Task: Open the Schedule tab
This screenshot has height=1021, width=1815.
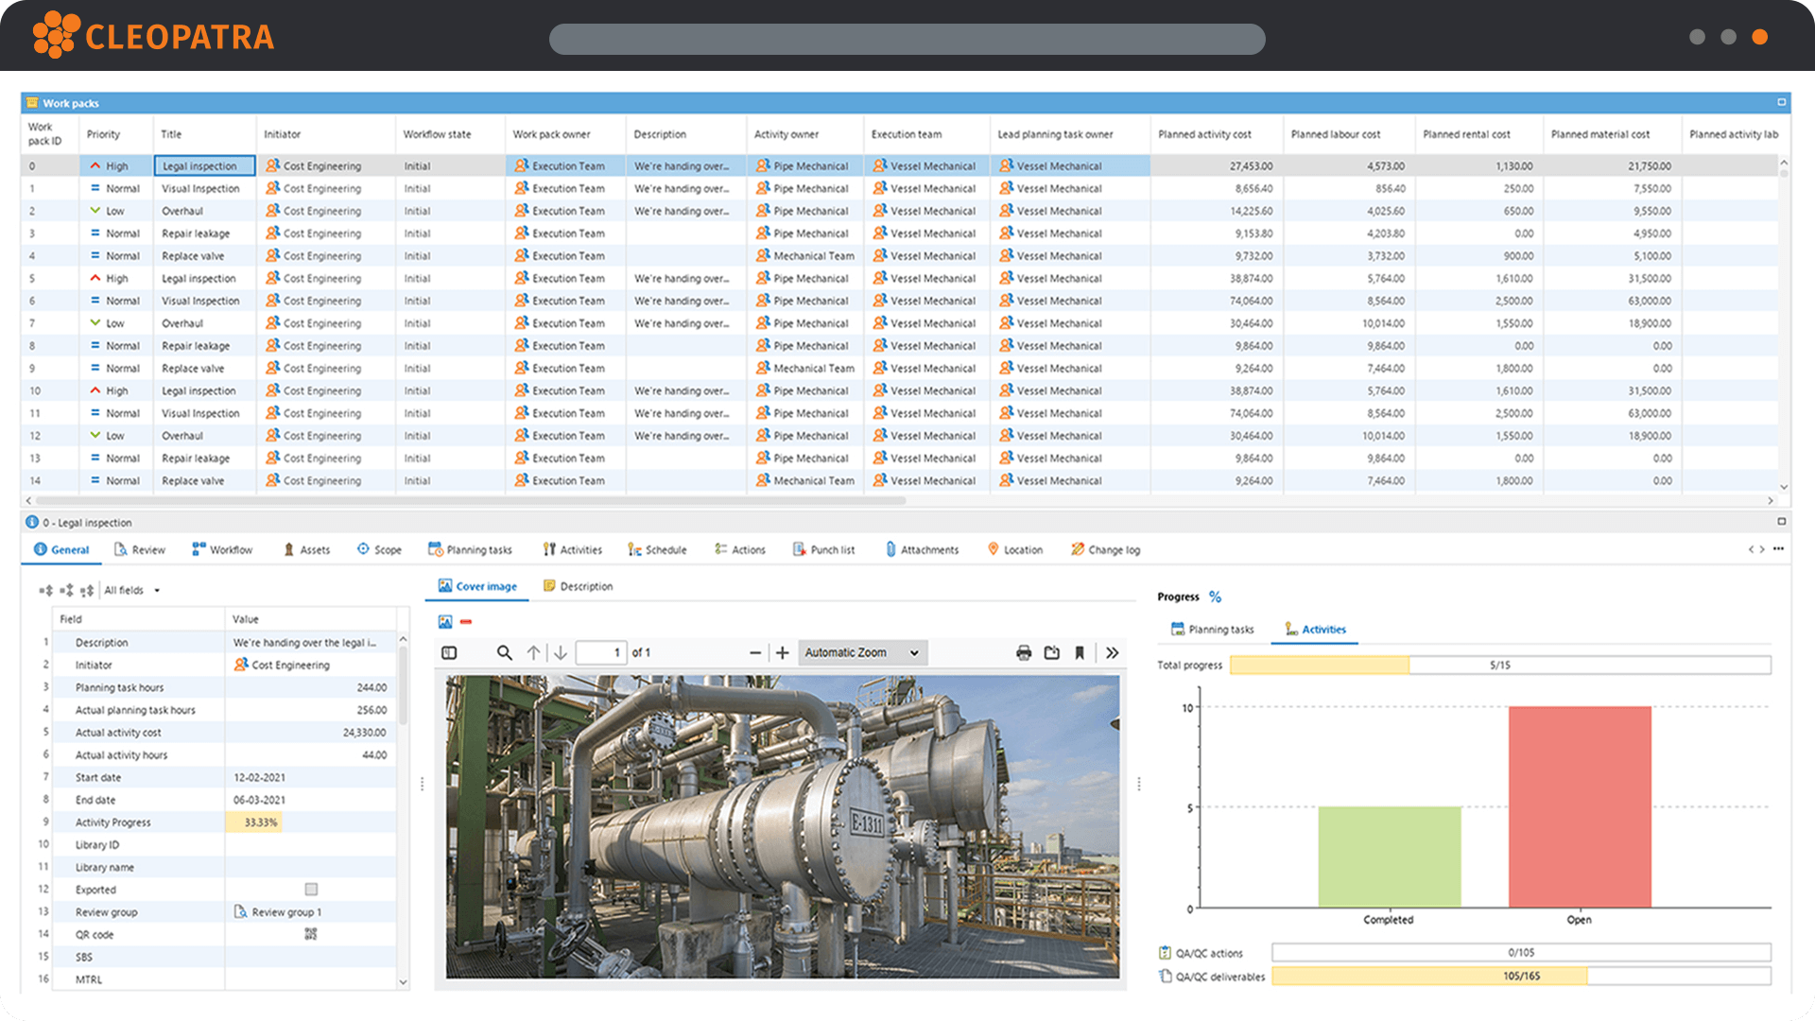Action: [657, 549]
